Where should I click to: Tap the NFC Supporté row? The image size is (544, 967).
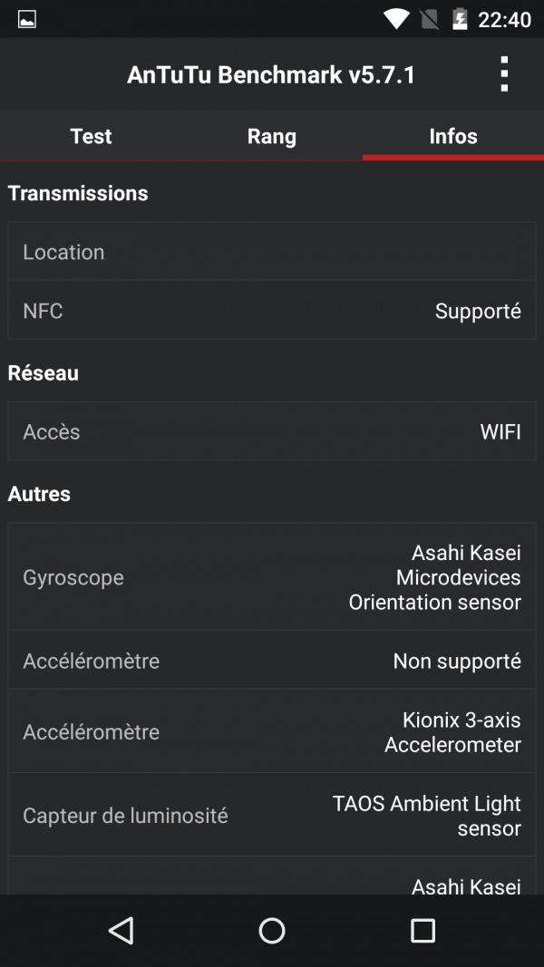pos(272,311)
